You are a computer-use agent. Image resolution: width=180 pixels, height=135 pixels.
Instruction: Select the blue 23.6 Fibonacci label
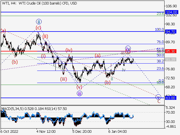[x=160, y=69]
